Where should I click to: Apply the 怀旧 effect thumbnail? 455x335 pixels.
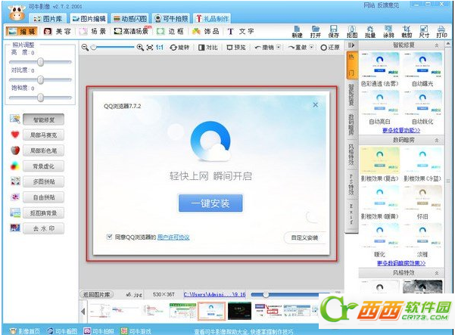[x=422, y=197]
